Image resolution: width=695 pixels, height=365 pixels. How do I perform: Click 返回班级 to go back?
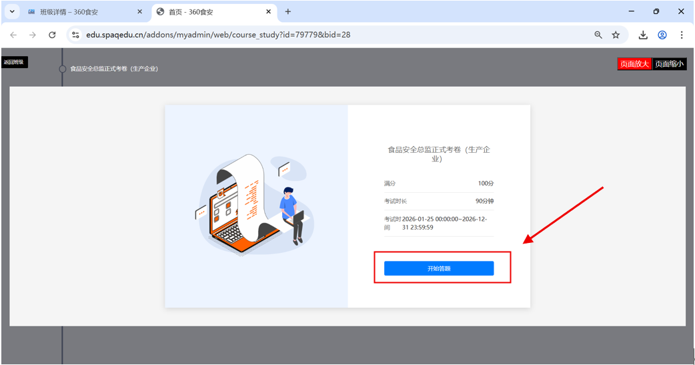[x=13, y=63]
